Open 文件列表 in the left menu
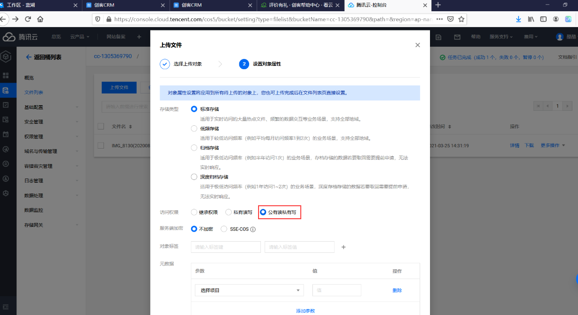 point(33,93)
